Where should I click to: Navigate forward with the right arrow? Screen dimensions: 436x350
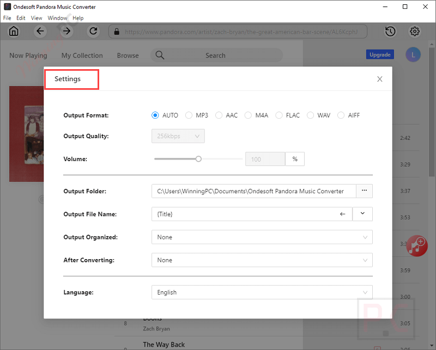pyautogui.click(x=66, y=31)
